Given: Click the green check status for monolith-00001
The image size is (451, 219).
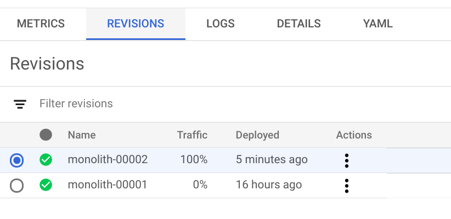Looking at the screenshot, I should pyautogui.click(x=46, y=186).
